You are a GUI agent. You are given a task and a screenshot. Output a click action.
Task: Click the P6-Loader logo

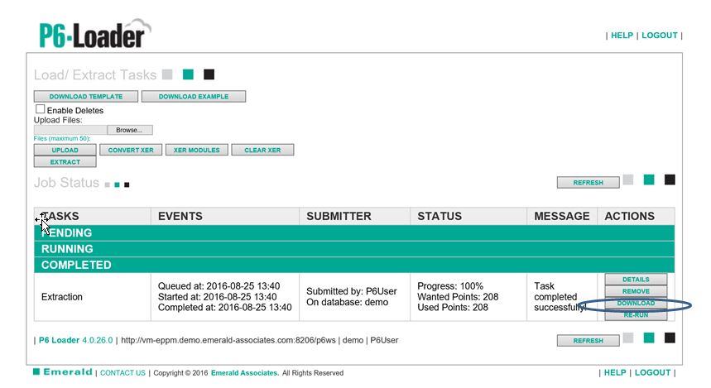(95, 34)
